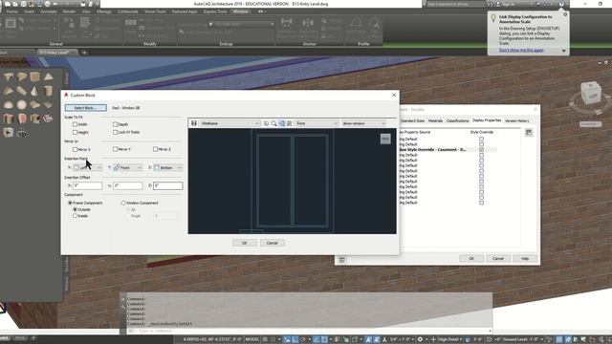
Task: Select the Cone mass element tool
Action: point(34,92)
